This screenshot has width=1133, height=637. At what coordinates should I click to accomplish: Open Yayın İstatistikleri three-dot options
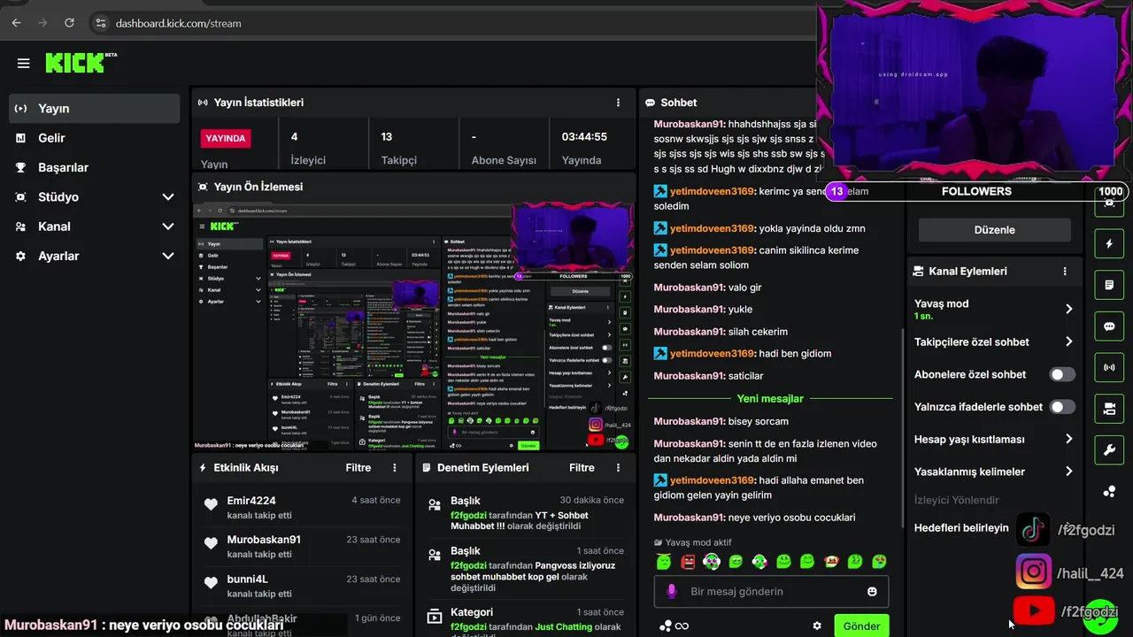618,103
